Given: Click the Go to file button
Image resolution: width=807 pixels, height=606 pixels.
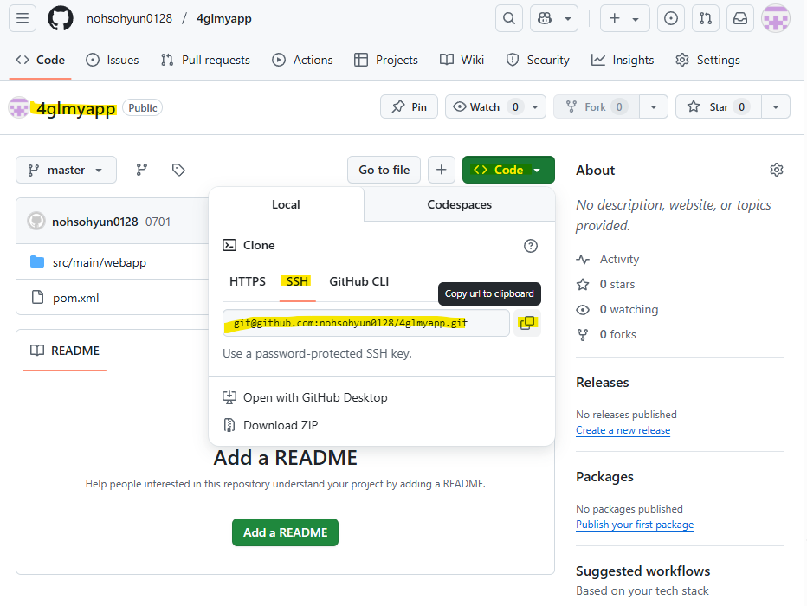Looking at the screenshot, I should pyautogui.click(x=384, y=170).
